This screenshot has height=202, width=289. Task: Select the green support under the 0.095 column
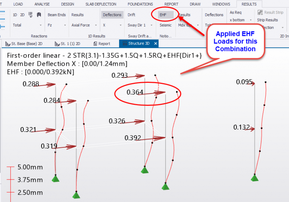tap(255, 178)
